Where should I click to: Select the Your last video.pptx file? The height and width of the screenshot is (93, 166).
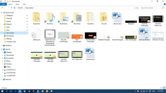(x=50, y=57)
